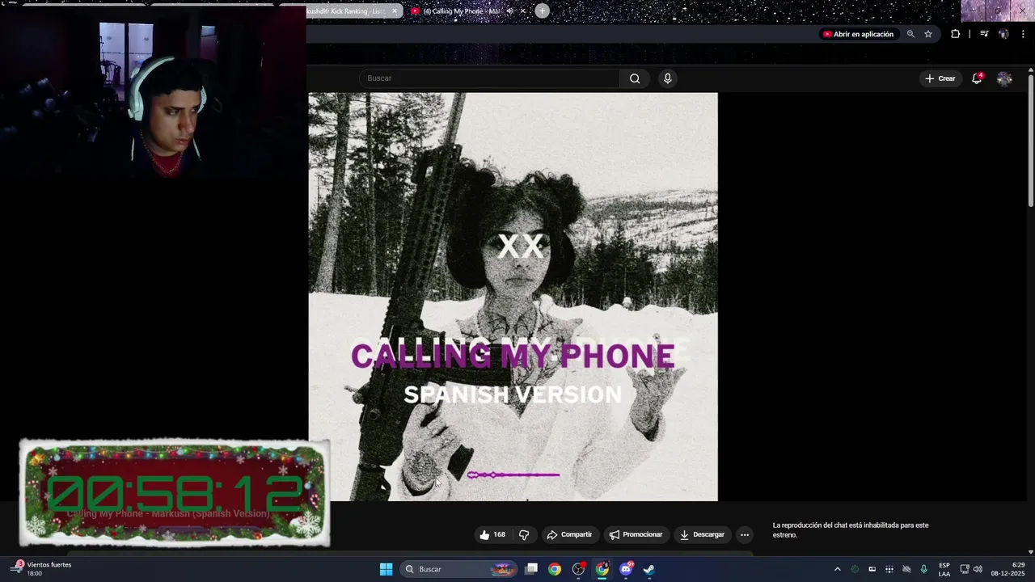Click Abrir en aplicación in address bar

[858, 34]
